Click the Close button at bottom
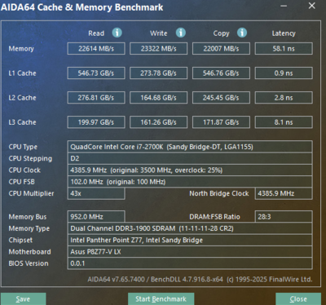Viewport: 326px width, 305px height. click(298, 299)
